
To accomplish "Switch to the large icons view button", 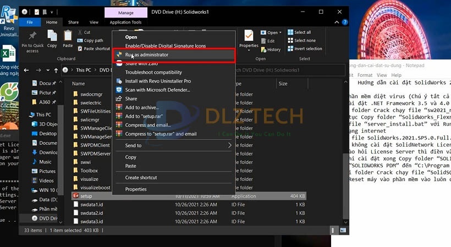I will 343,231.
